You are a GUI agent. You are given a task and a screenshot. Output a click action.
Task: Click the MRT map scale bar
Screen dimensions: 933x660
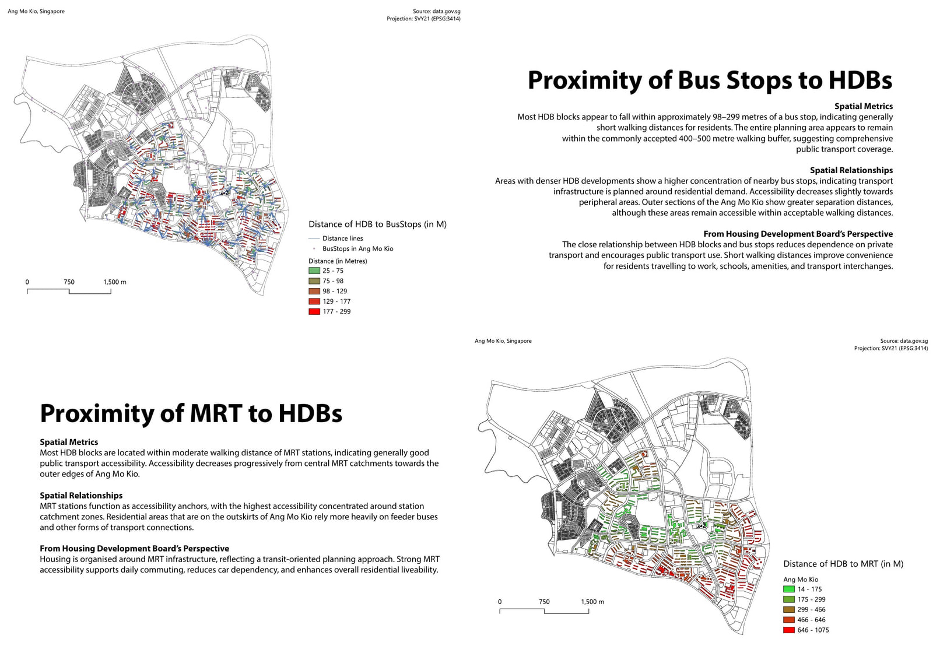544,610
